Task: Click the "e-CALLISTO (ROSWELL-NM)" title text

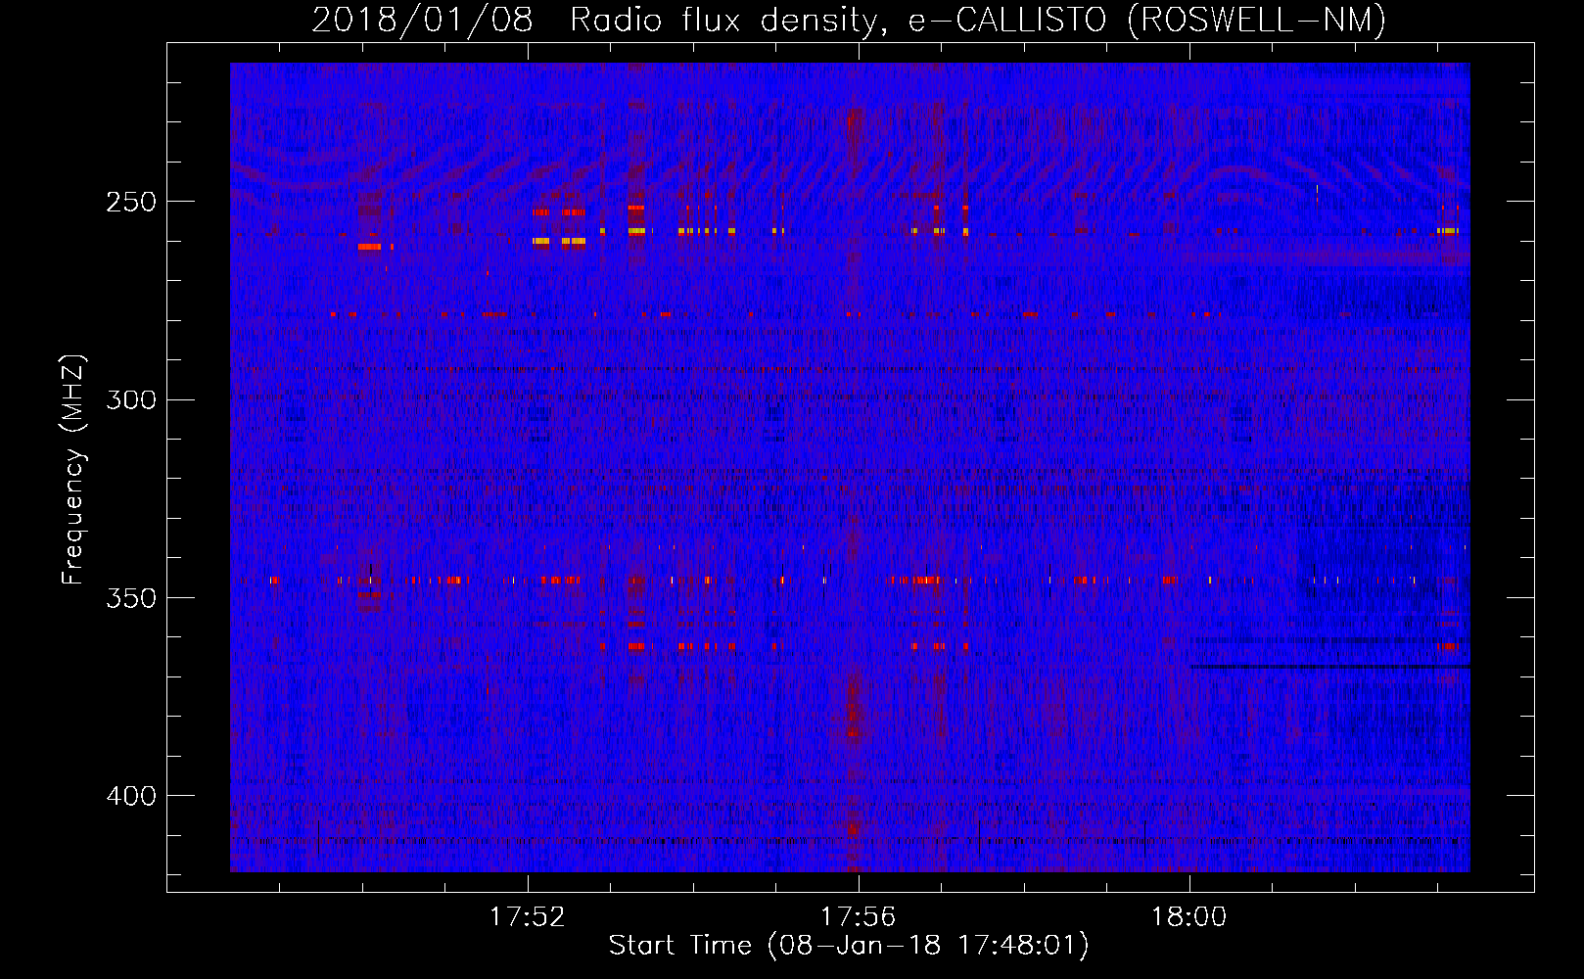Action: click(1147, 20)
